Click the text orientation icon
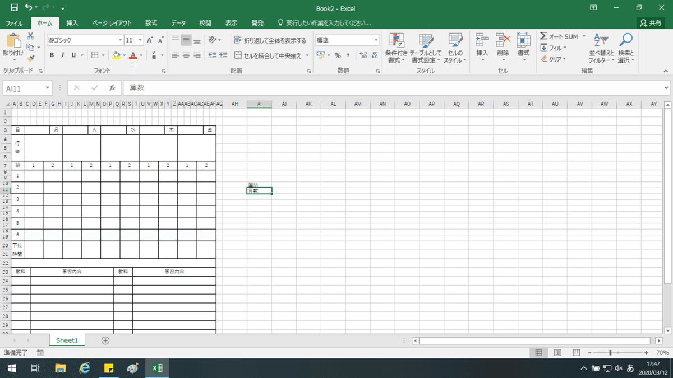The image size is (673, 378). (x=212, y=40)
